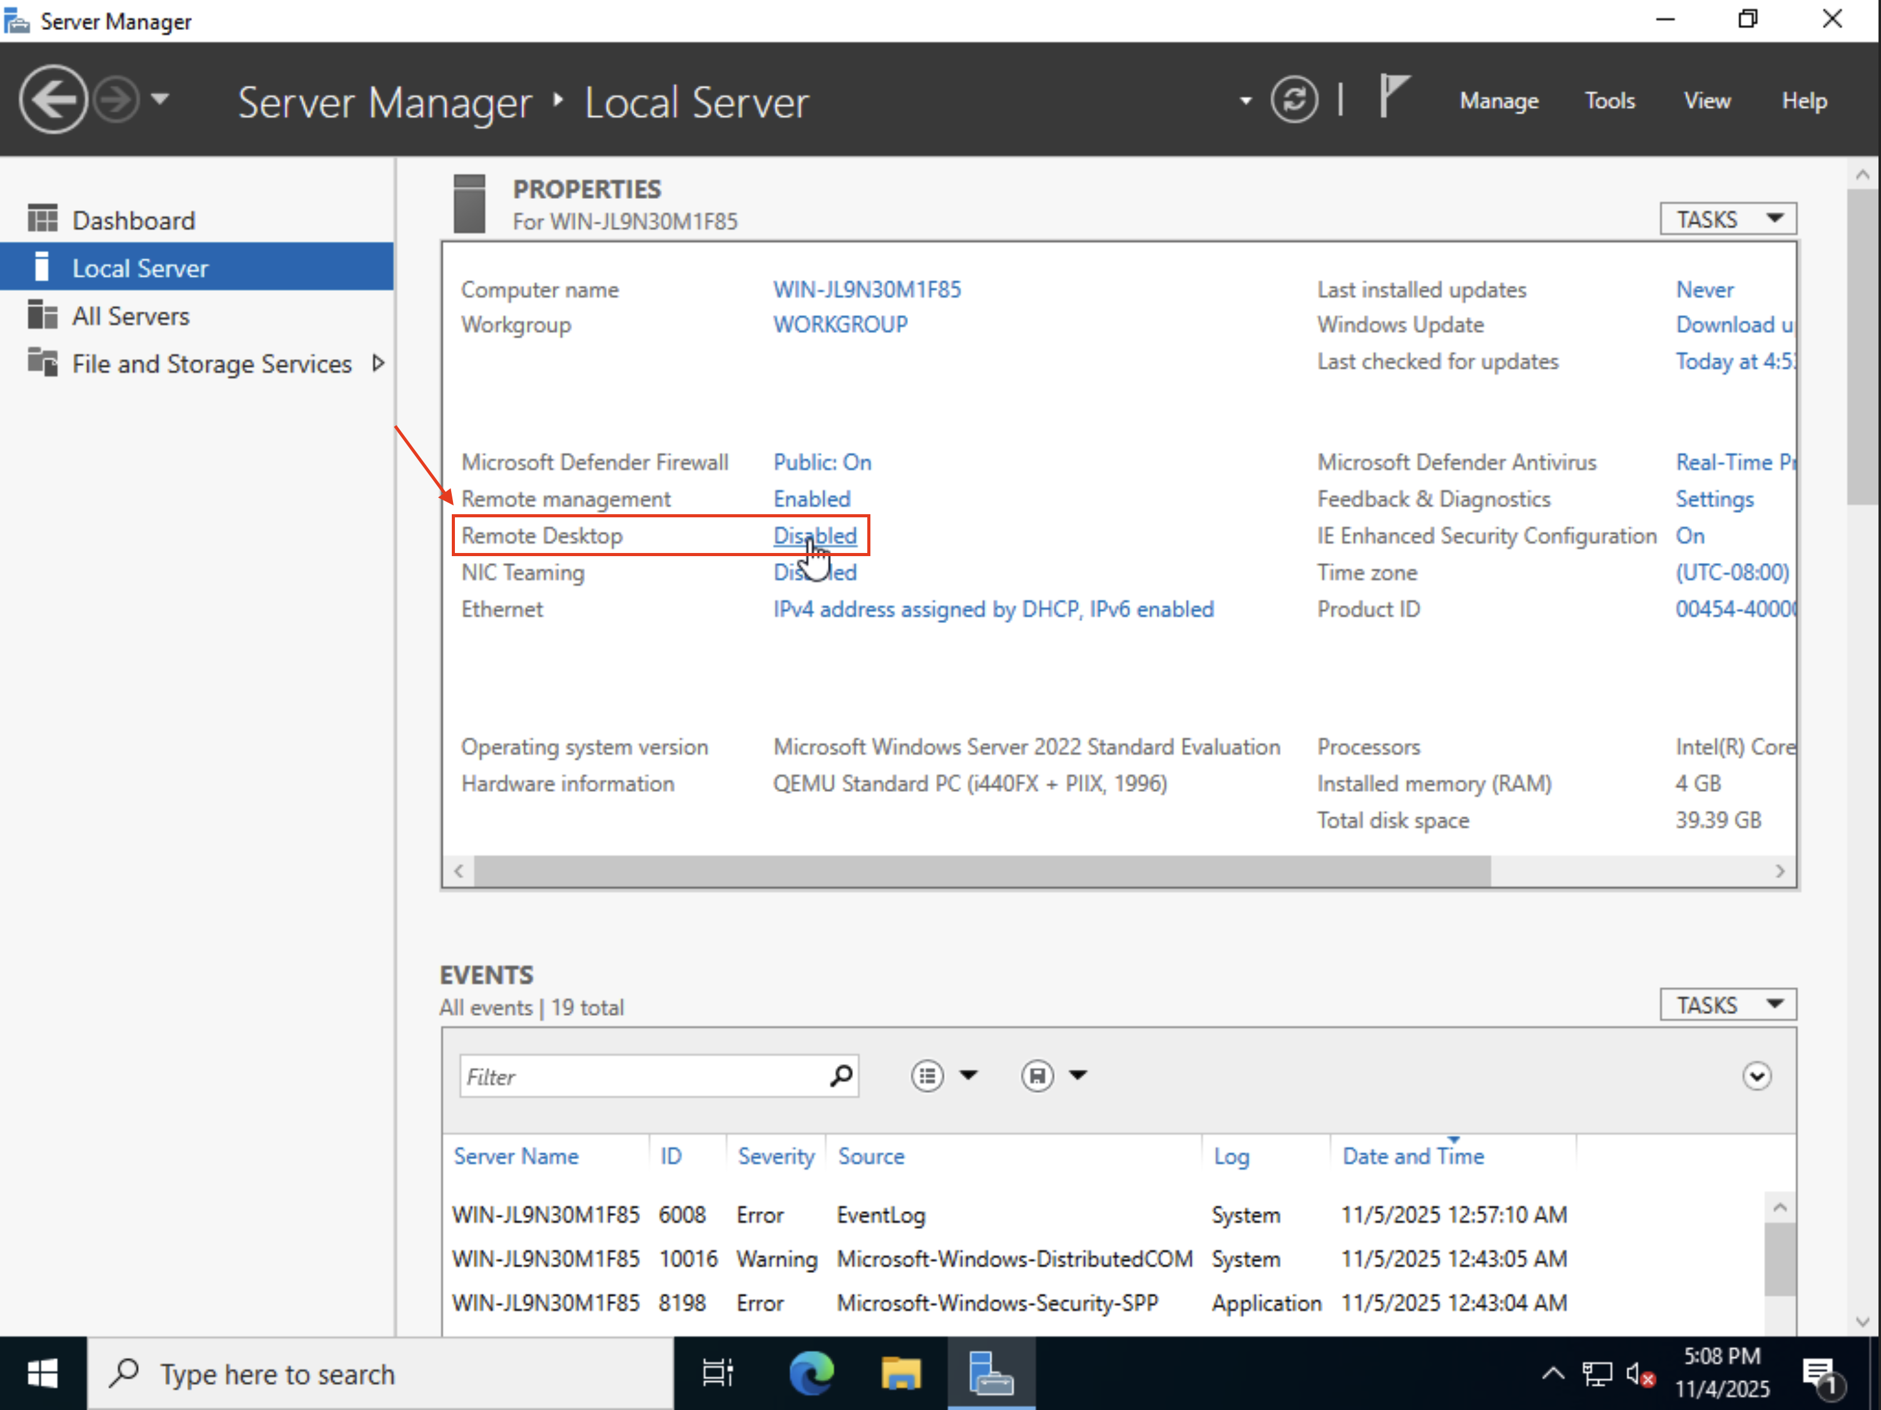Click the volume icon in system tray

[1637, 1372]
